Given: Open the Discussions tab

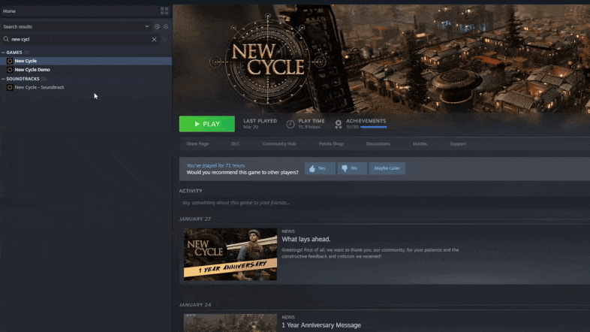Looking at the screenshot, I should tap(378, 143).
